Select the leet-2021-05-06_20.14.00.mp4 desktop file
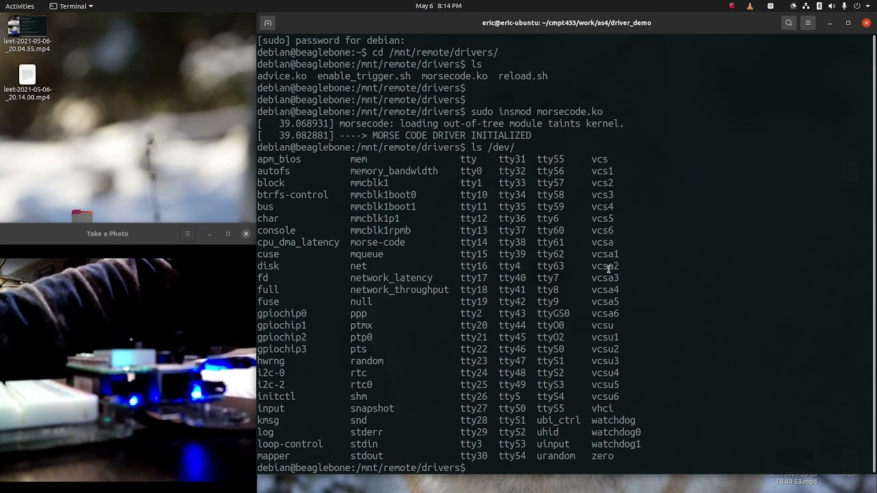Viewport: 877px width, 493px height. pos(27,83)
